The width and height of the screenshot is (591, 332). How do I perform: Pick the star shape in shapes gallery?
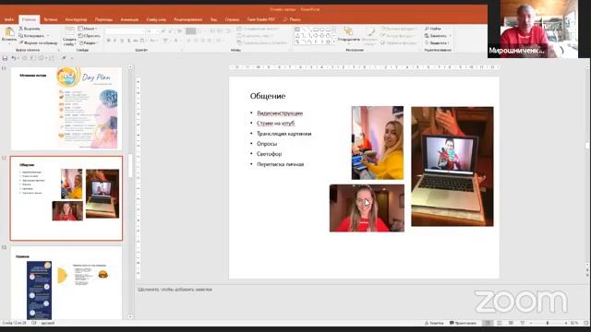(329, 41)
